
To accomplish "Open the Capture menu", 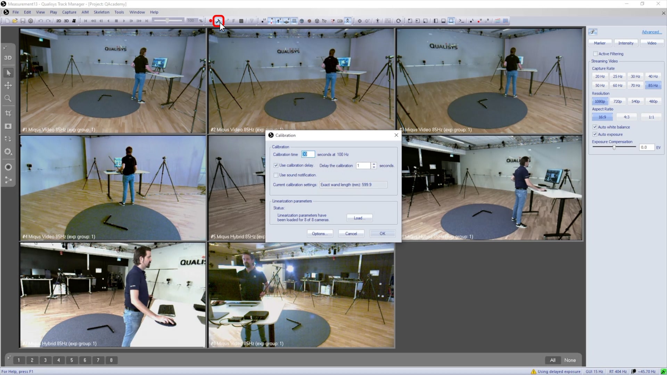I will coord(69,12).
